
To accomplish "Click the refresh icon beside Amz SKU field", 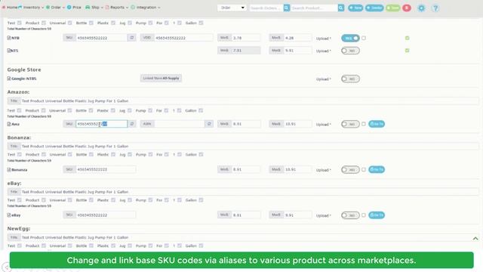I will (x=132, y=124).
